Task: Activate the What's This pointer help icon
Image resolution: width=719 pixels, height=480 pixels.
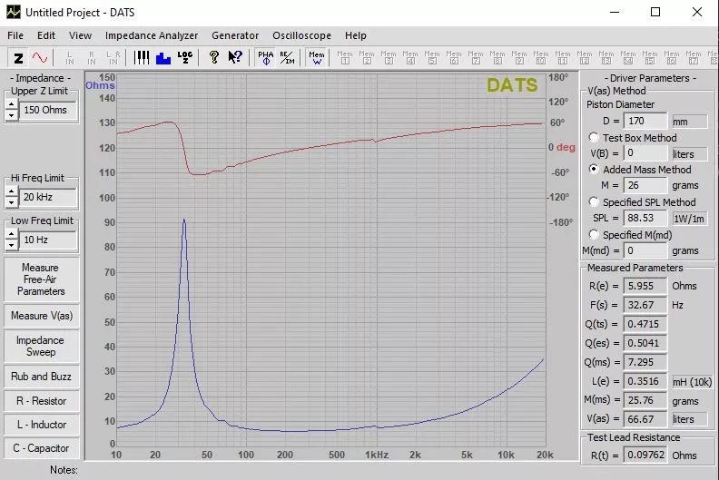Action: pos(235,58)
